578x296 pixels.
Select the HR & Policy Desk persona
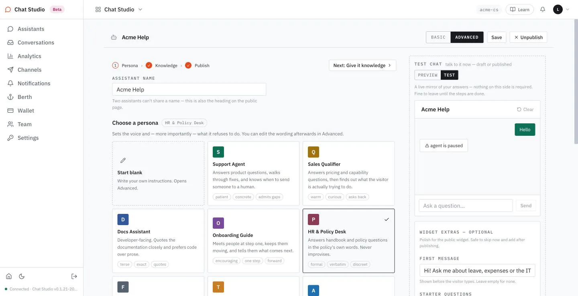point(349,241)
